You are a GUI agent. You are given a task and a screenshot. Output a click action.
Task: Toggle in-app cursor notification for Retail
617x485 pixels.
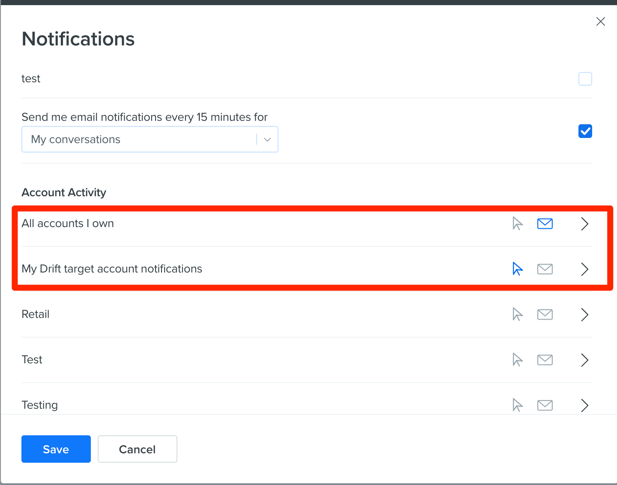point(518,314)
